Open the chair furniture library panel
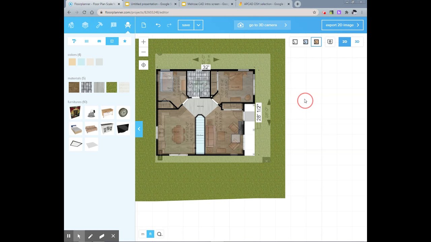The image size is (431, 242). pyautogui.click(x=128, y=25)
